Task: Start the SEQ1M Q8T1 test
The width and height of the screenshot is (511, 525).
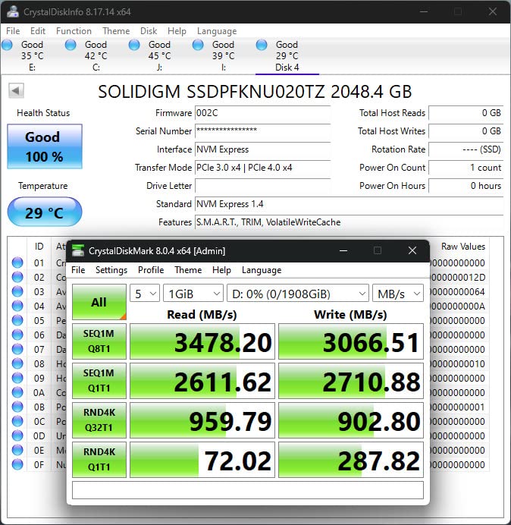Action: 99,341
